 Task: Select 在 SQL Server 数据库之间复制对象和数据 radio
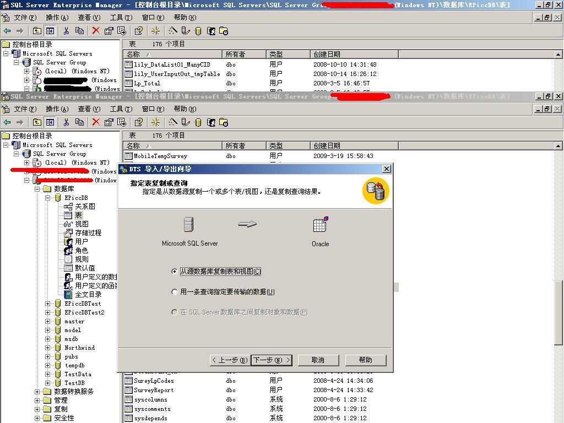tap(175, 312)
